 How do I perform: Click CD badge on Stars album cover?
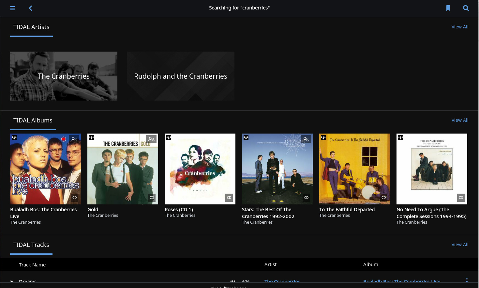[x=307, y=198]
